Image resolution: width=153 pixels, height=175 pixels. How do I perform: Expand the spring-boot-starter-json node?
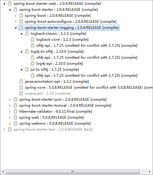point(10,99)
